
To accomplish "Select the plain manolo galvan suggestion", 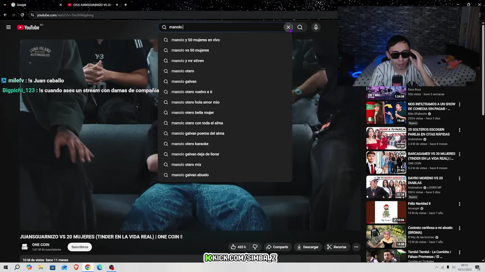I will 225,81.
